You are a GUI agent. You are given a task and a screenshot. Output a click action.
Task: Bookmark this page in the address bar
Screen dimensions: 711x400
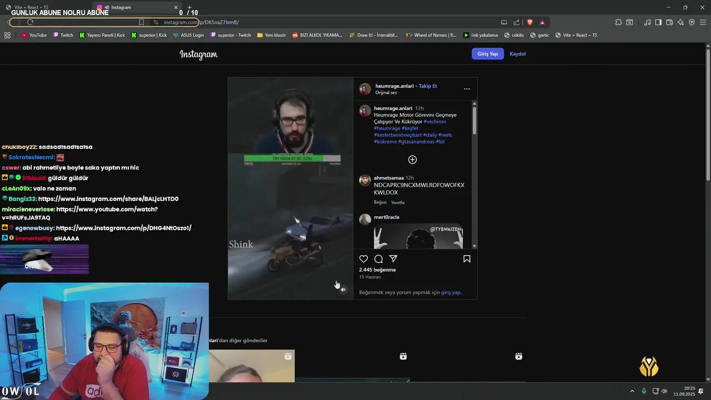[141, 22]
